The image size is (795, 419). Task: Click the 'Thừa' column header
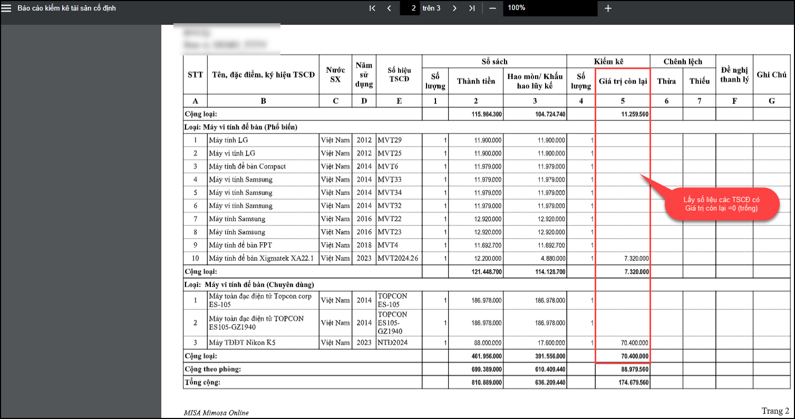point(666,81)
